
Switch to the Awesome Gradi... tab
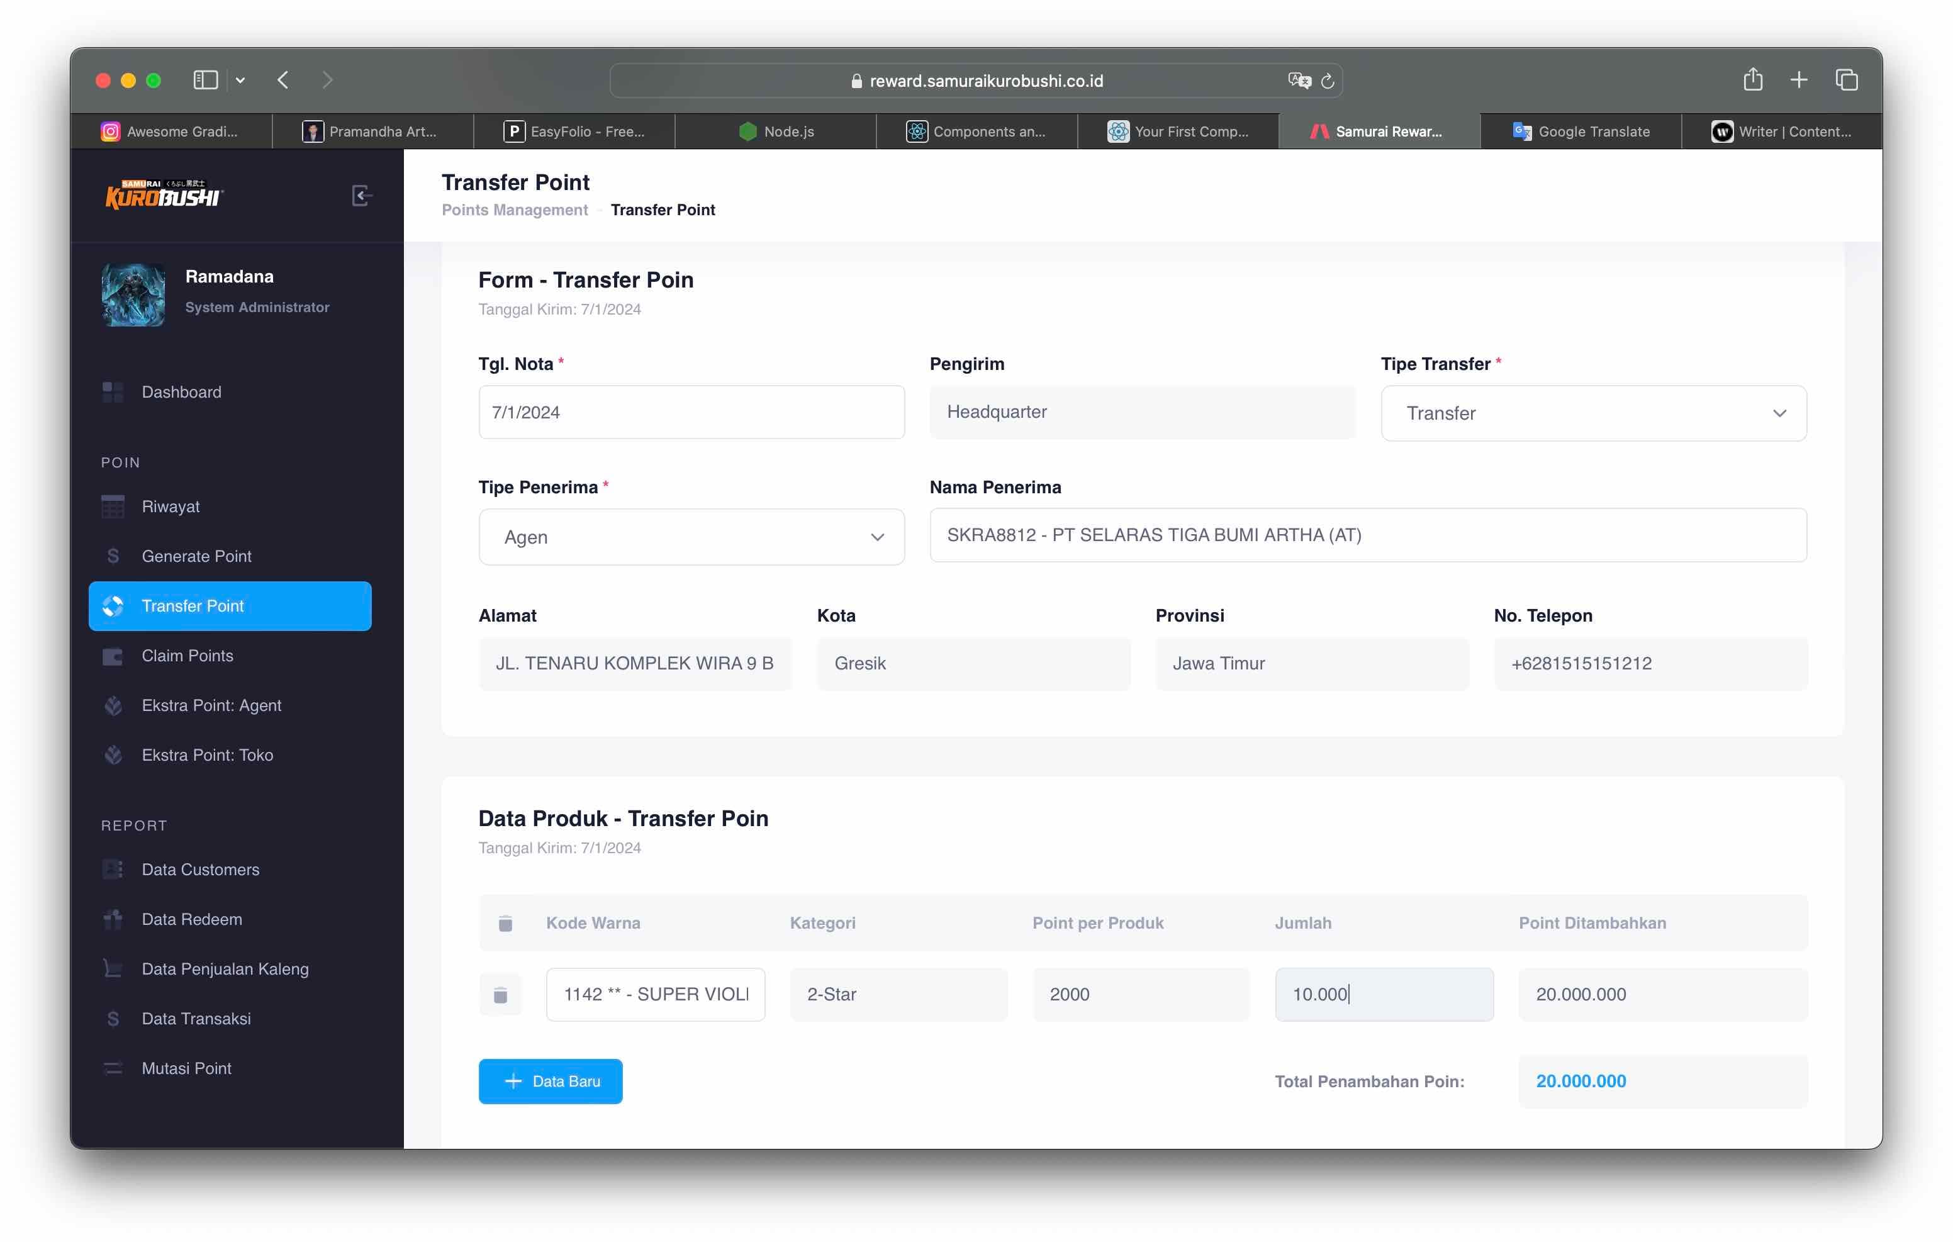coord(171,131)
